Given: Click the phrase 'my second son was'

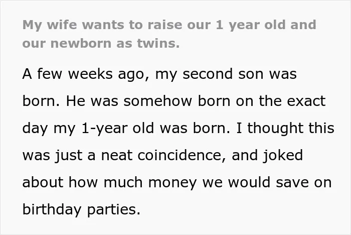Looking at the screenshot, I should (x=226, y=74).
